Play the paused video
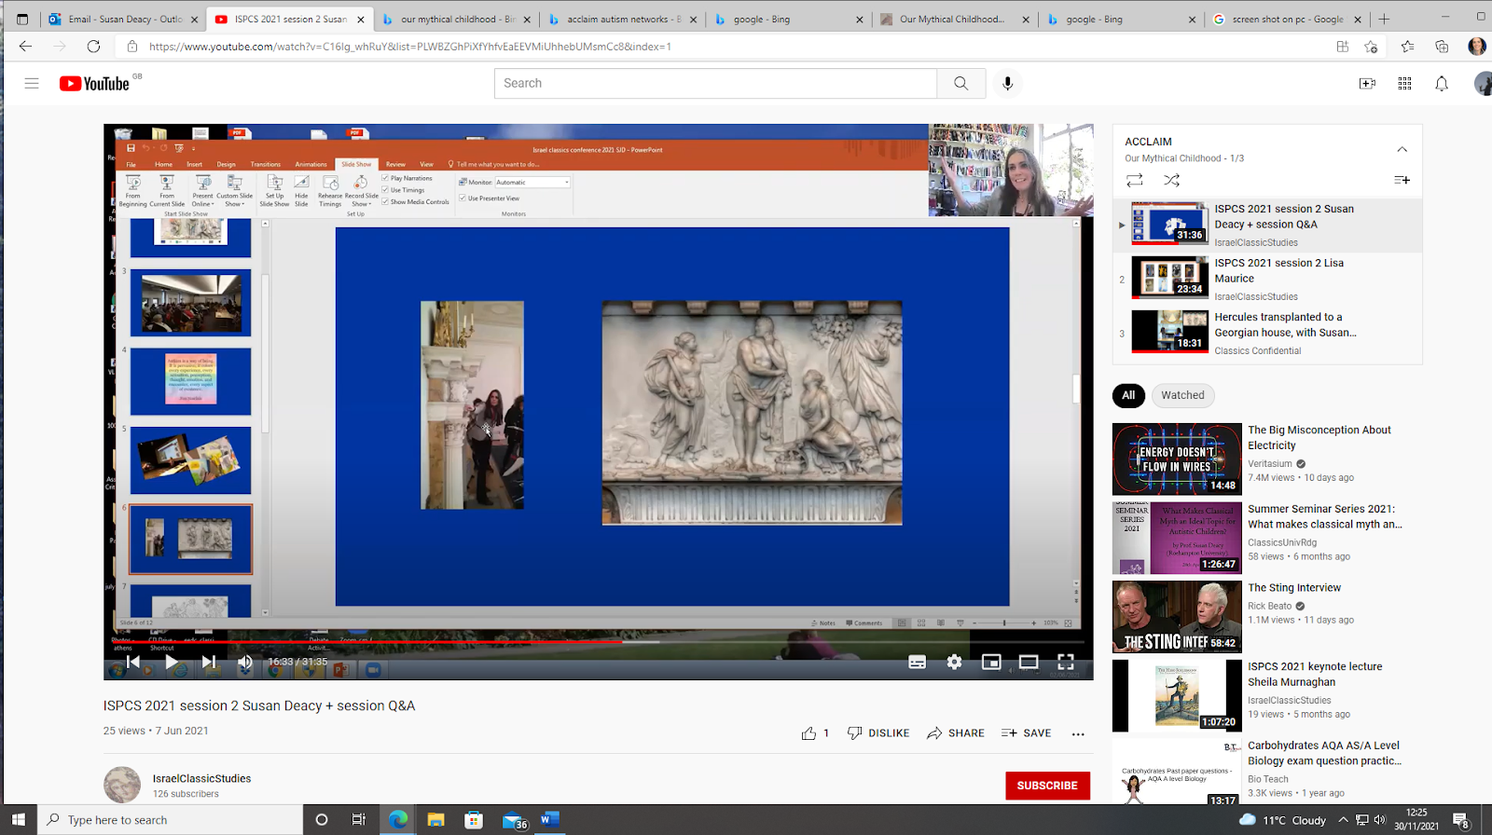 click(172, 662)
